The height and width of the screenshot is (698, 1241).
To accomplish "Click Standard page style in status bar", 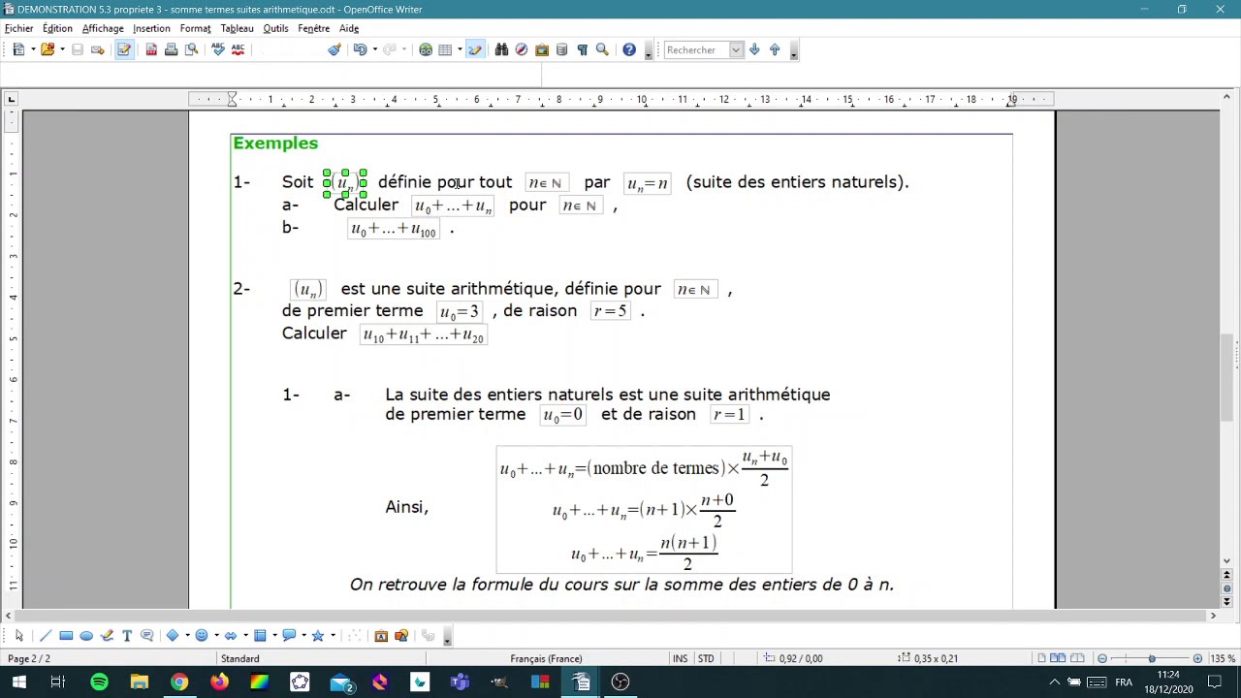I will click(x=239, y=658).
